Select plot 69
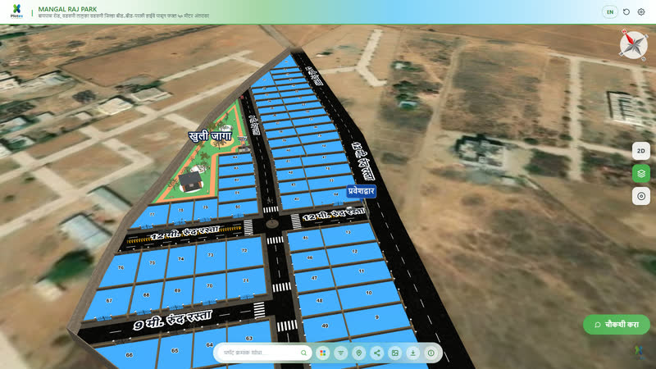 coord(177,292)
